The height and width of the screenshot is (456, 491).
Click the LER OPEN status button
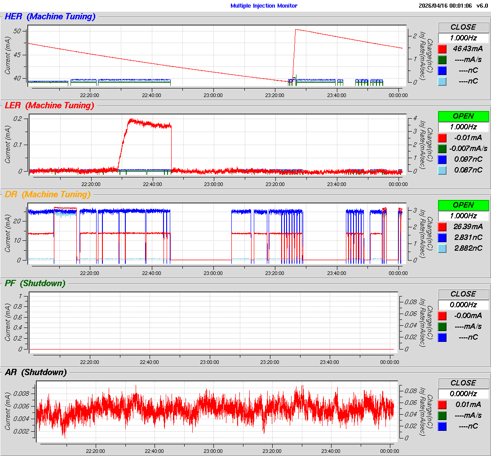point(463,116)
